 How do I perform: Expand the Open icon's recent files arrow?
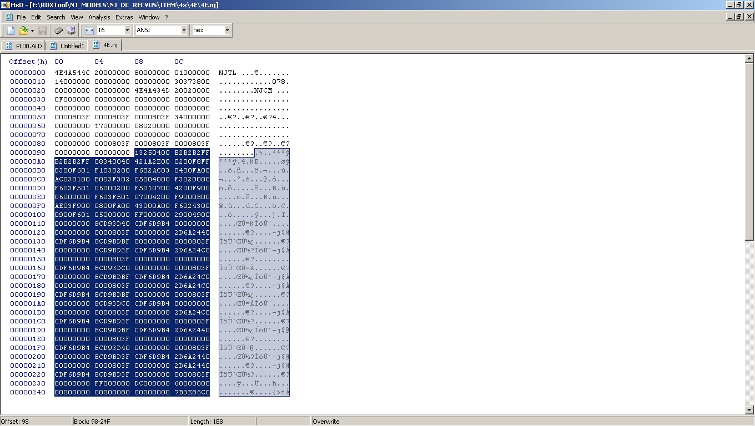pos(32,31)
